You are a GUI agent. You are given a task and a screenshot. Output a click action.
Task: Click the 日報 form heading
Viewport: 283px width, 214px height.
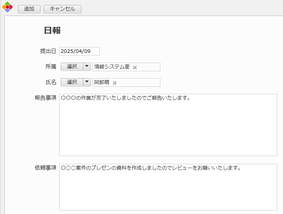52,31
